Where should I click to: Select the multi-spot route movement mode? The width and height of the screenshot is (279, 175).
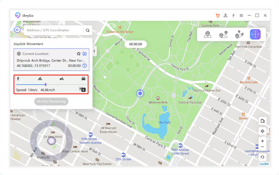tap(239, 35)
